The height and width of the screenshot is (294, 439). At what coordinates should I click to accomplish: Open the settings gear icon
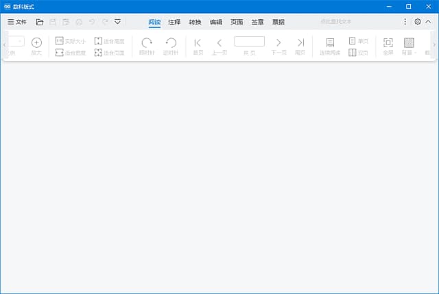click(x=418, y=22)
